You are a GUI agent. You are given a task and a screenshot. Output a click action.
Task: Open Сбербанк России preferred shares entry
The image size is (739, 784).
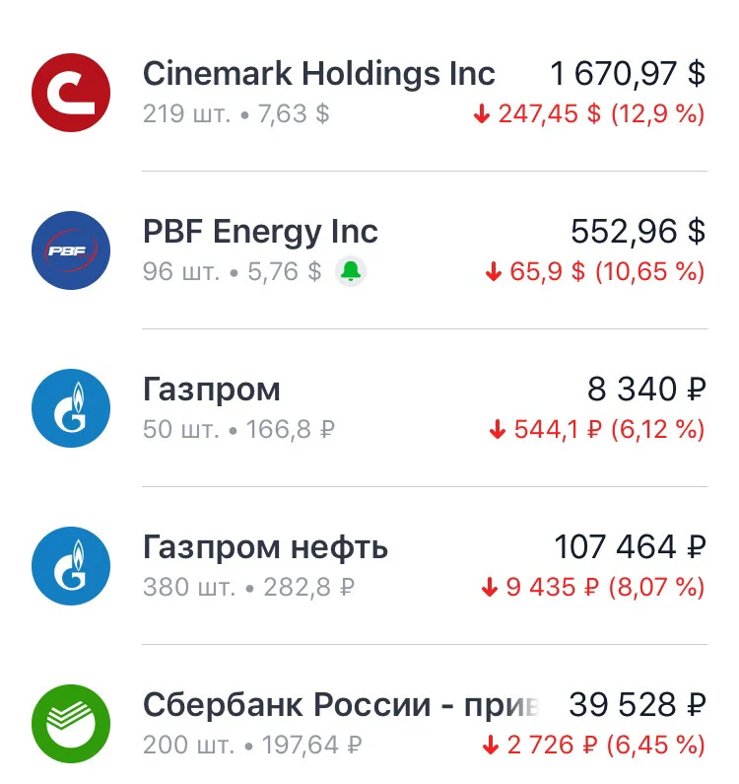[369, 724]
